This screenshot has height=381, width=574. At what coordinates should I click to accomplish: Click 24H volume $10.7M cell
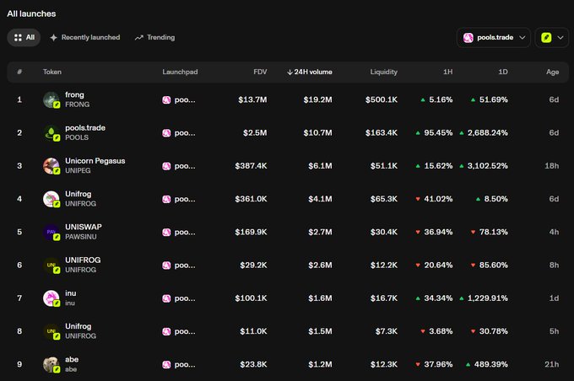pos(317,132)
